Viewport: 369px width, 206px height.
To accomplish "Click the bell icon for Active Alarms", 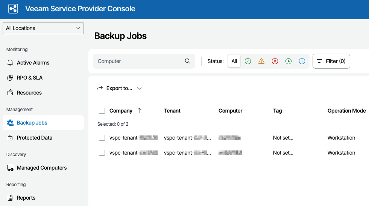I will (10, 63).
